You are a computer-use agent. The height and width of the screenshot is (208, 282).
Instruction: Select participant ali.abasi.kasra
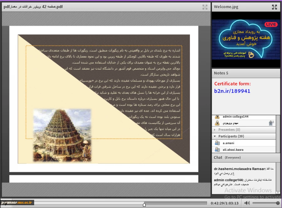point(244,150)
